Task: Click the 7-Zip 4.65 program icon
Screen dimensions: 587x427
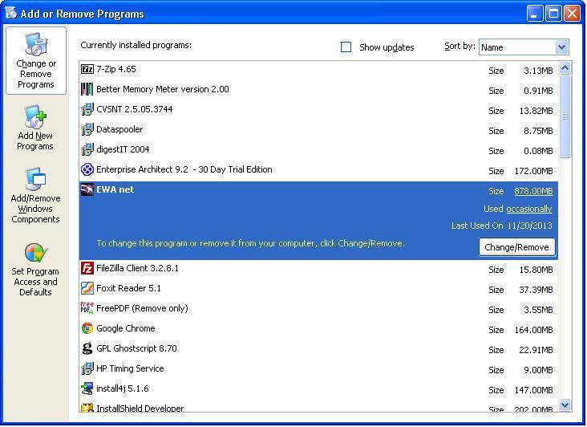Action: pos(87,70)
